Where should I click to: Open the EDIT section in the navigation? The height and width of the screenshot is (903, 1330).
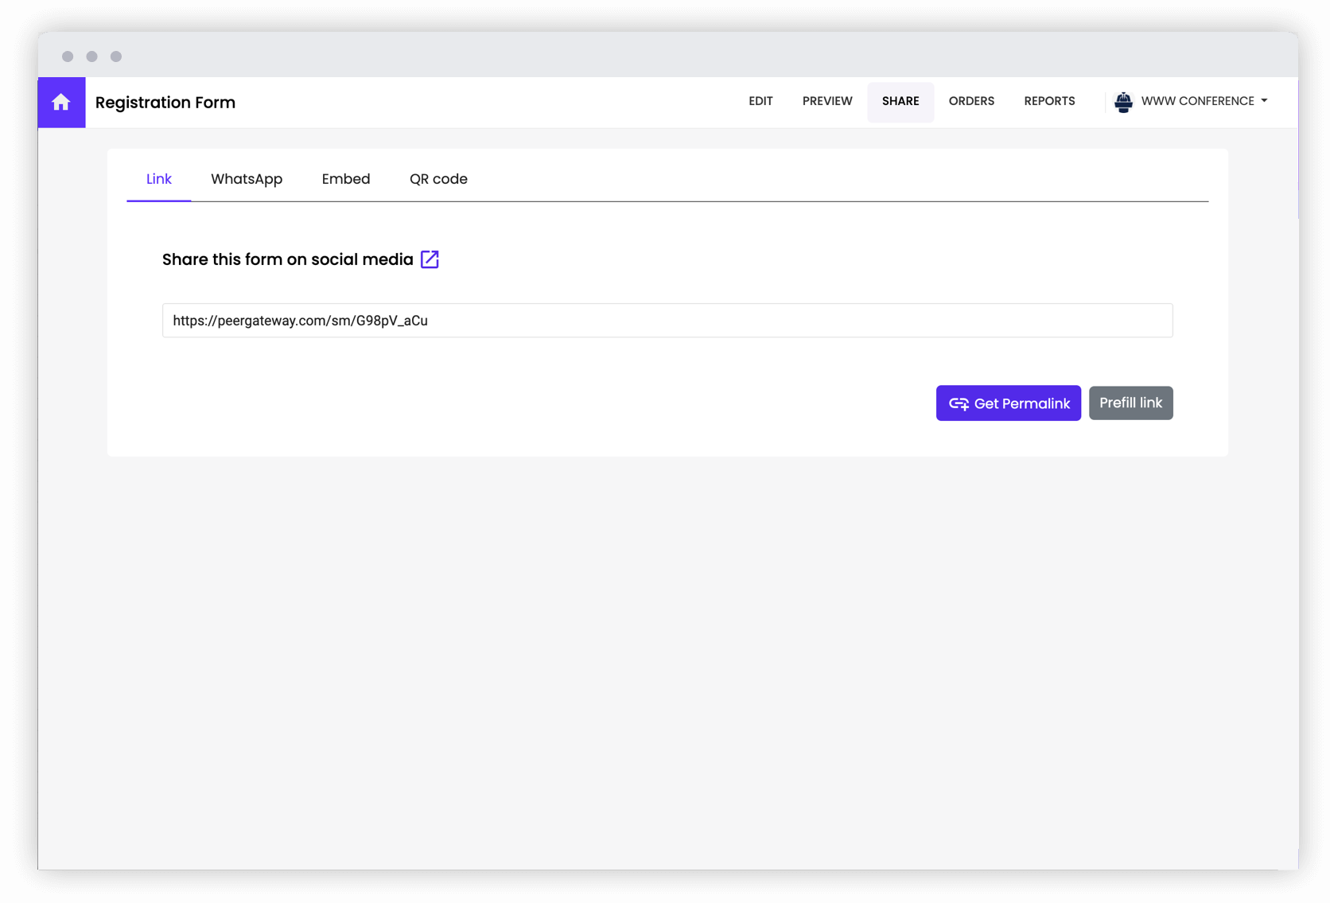[x=760, y=101]
